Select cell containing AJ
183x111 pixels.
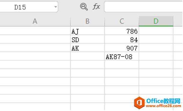[87, 31]
